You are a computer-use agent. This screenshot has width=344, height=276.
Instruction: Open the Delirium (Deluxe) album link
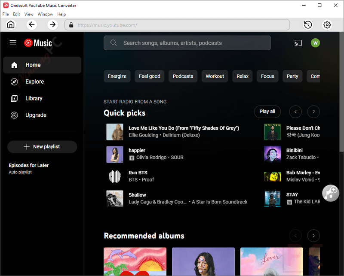tap(181, 135)
